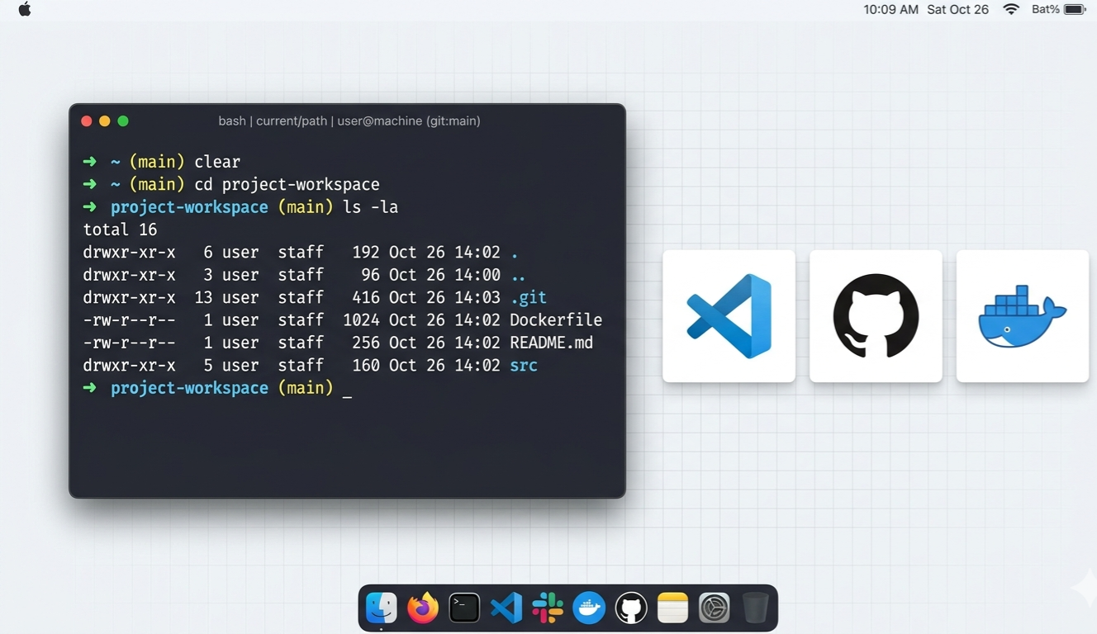Open Terminal from the dock

tap(464, 608)
